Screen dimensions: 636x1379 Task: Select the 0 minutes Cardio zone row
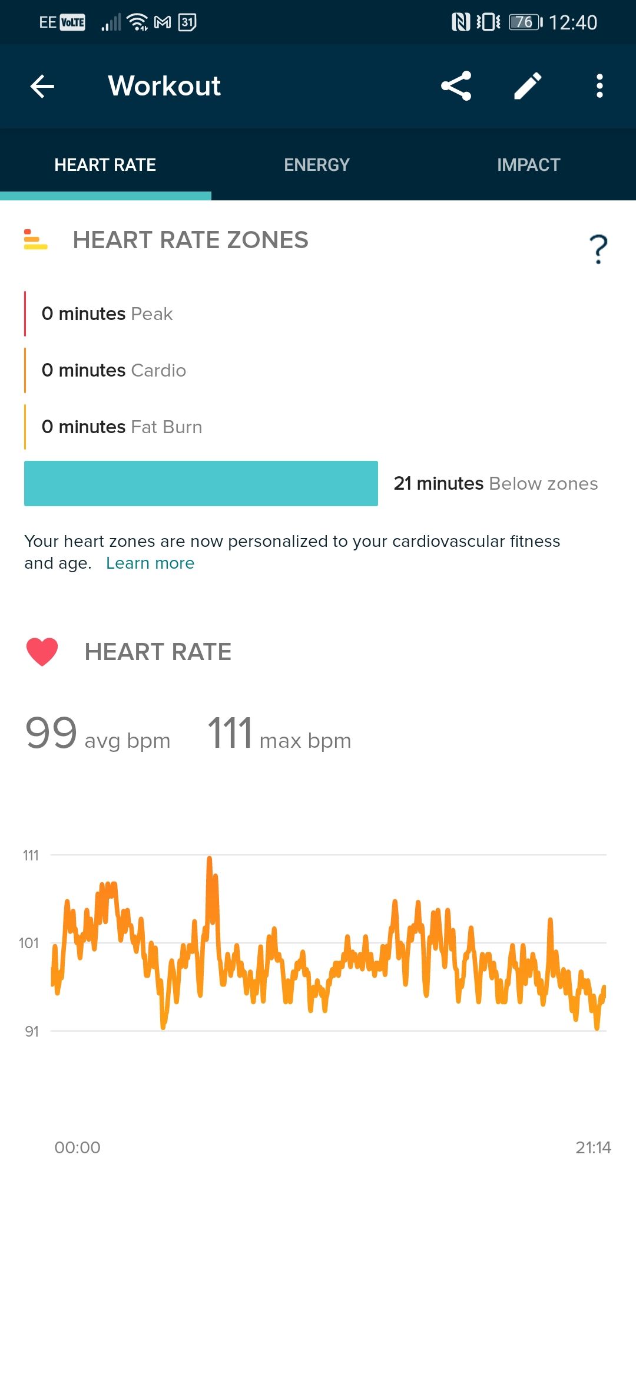tap(114, 370)
